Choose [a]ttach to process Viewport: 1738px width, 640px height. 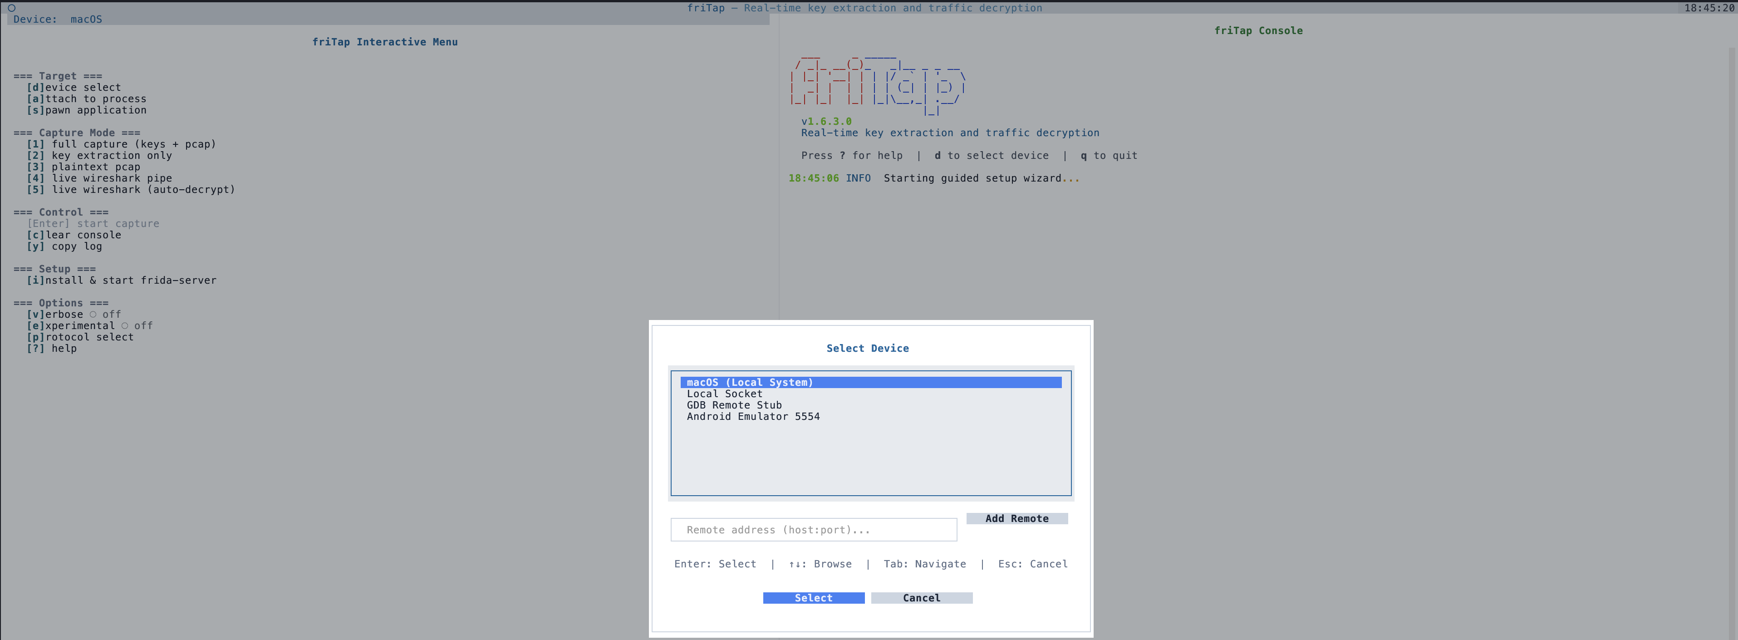pyautogui.click(x=86, y=99)
